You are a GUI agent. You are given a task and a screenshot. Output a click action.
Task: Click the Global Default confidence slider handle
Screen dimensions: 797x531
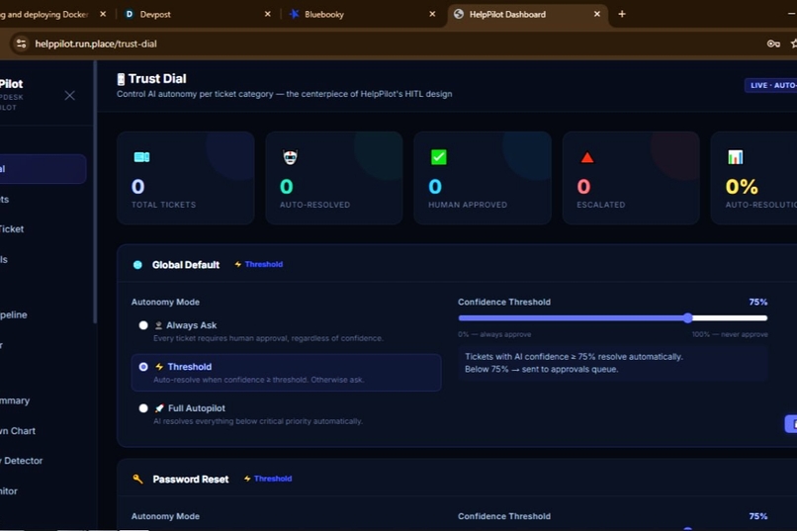pos(687,318)
